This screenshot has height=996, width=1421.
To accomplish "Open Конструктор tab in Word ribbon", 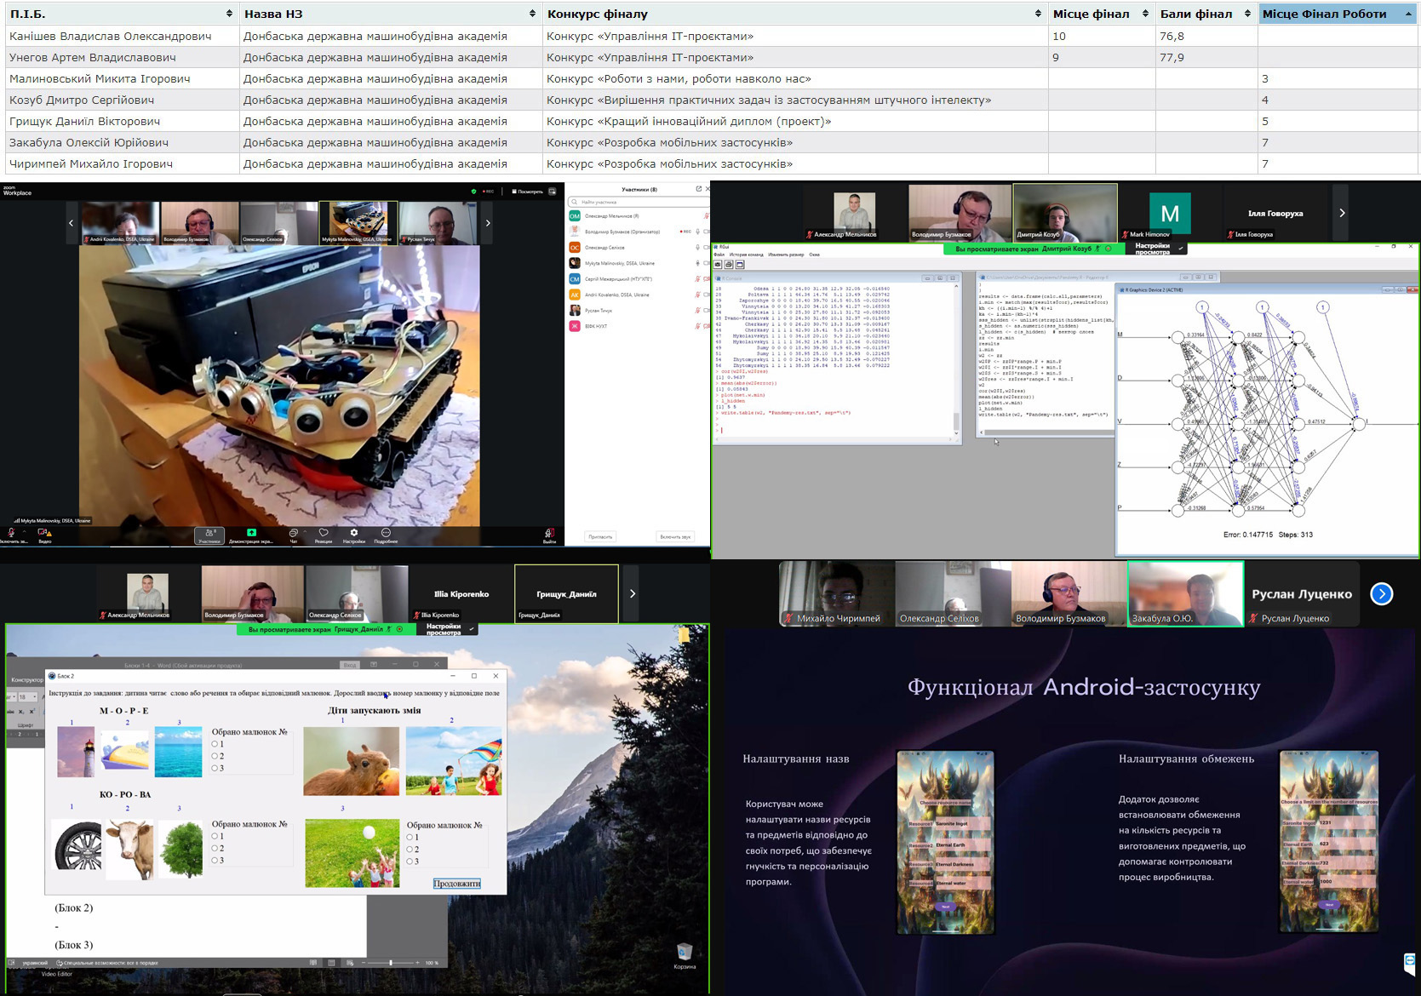I will click(x=26, y=679).
